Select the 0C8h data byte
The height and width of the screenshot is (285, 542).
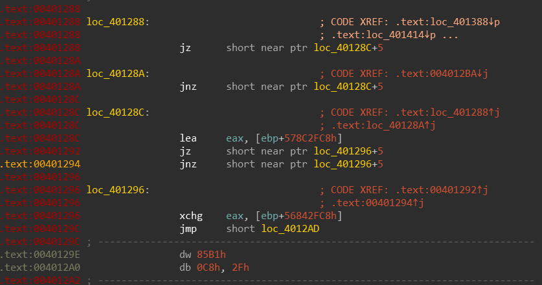209,268
